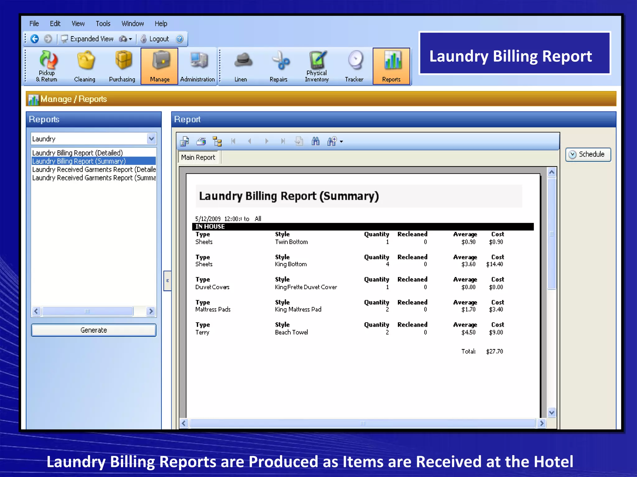Select Laundry Billing Report (Detailed)

click(93, 153)
